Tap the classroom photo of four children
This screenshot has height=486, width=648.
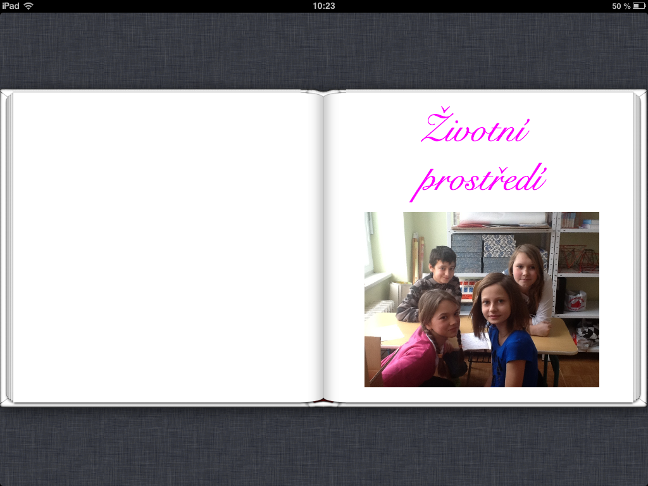482,299
